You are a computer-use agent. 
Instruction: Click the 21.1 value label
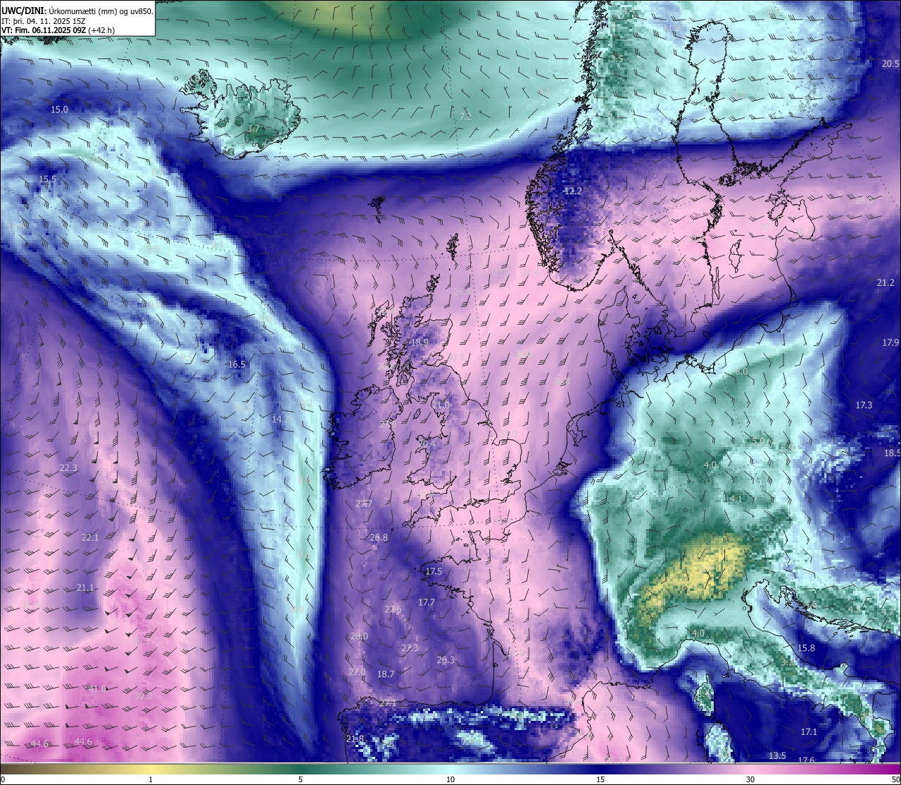point(85,587)
